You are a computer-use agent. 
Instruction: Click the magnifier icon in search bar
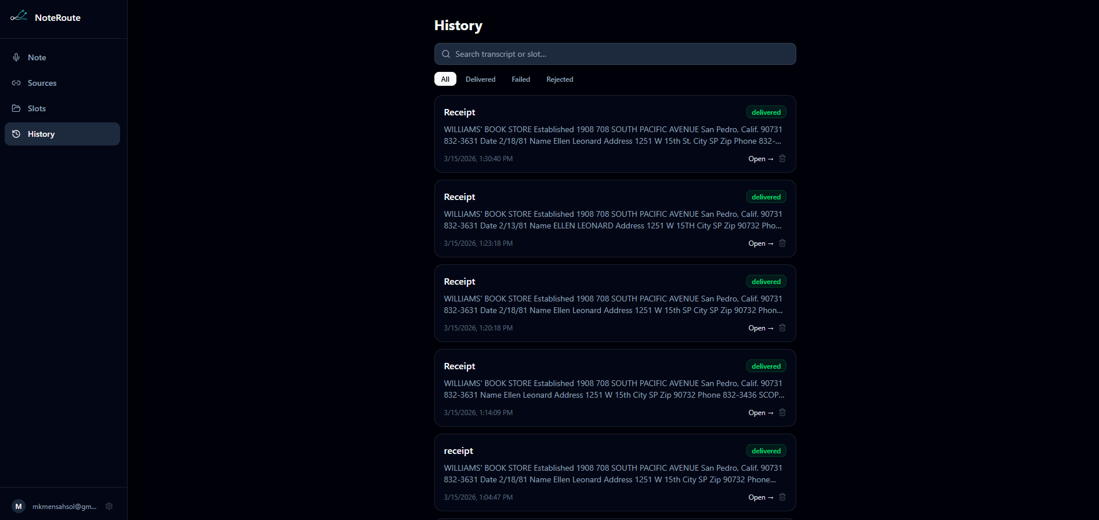pos(446,54)
